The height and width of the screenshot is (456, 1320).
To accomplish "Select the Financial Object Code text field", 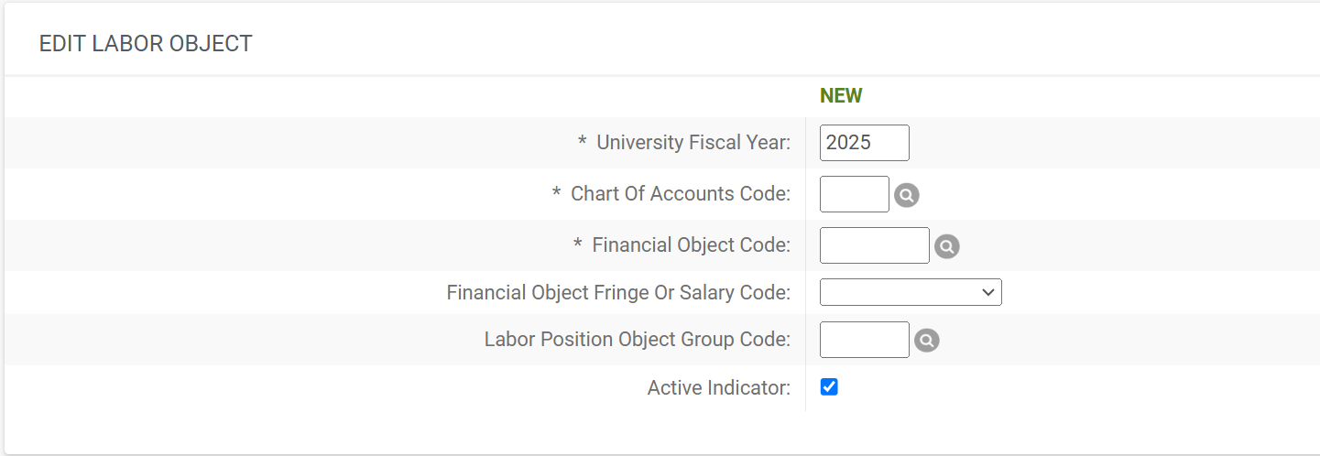I will point(874,245).
